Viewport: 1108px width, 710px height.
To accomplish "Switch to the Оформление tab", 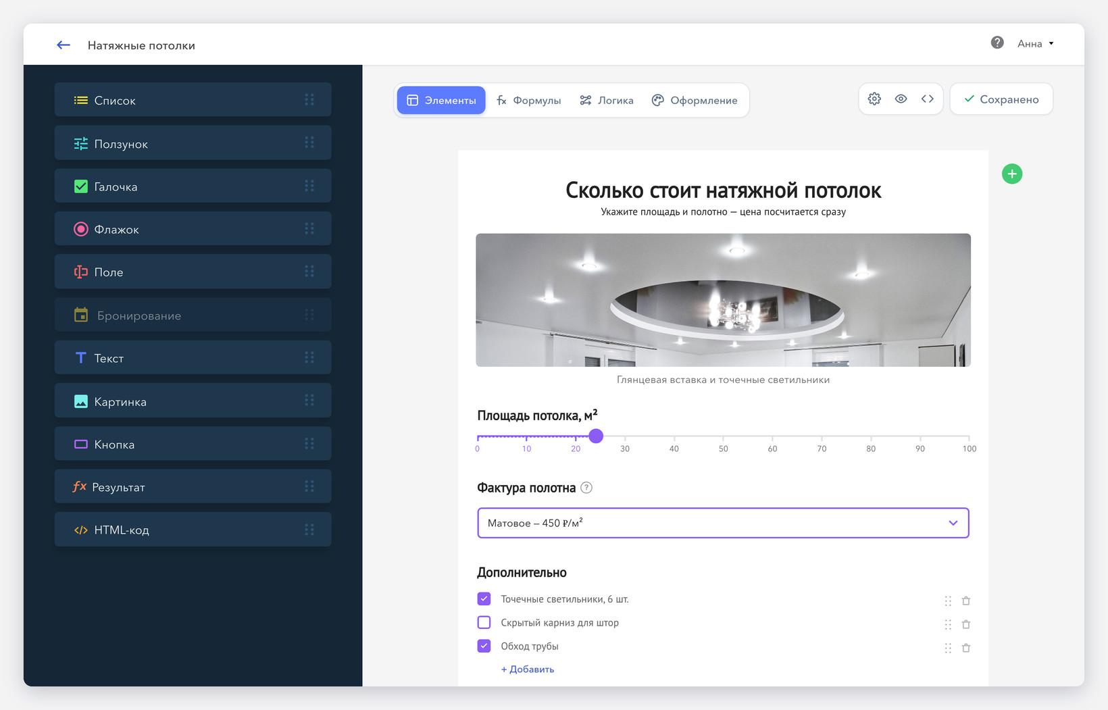I will 695,100.
